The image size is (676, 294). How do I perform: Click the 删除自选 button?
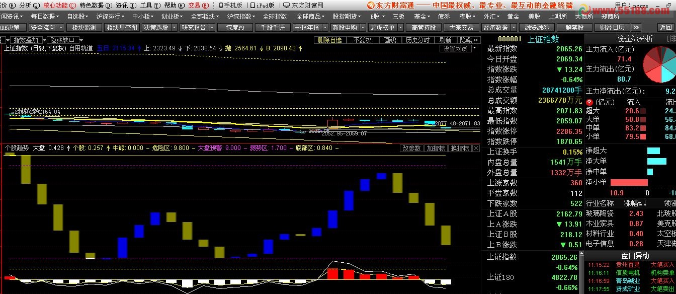click(x=329, y=40)
